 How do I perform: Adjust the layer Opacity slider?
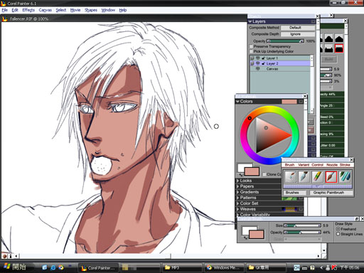pos(286,41)
